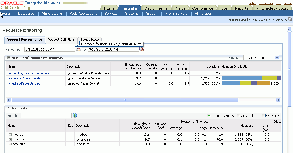Viewport: 293px width, 153px height.
Task: Expand the medrec request group
Action: coord(10,135)
